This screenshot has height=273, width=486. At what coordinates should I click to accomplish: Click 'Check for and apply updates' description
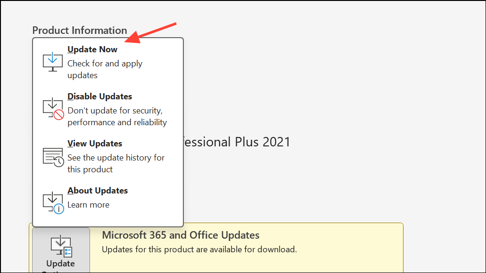click(105, 69)
